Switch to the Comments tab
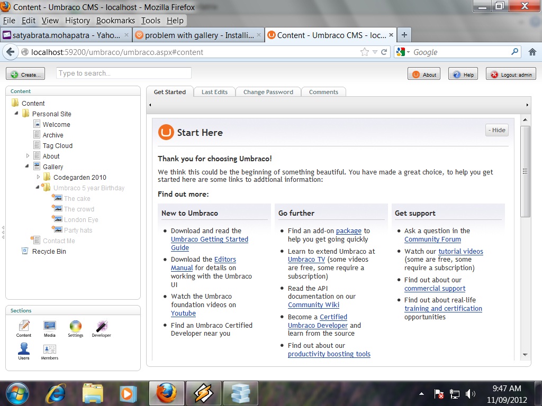 point(323,92)
